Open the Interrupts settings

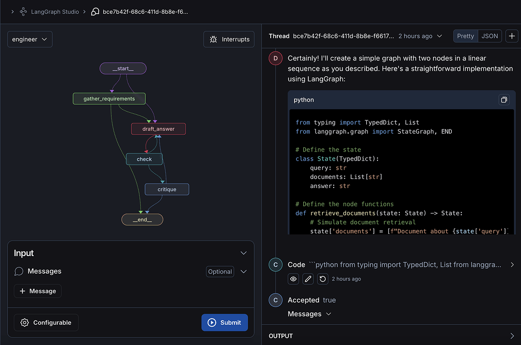(x=229, y=39)
